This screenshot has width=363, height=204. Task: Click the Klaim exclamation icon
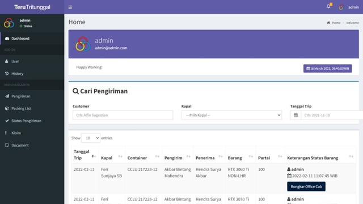[6, 133]
